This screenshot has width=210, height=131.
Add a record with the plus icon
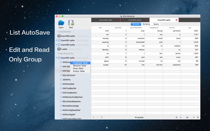[x=94, y=117]
